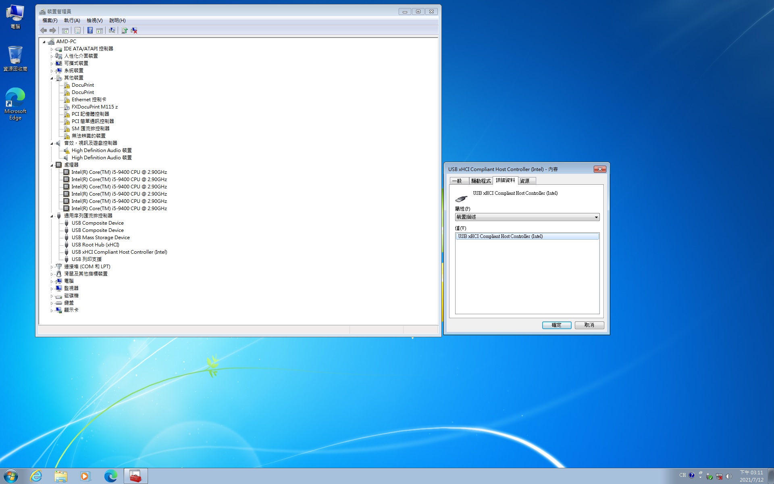Image resolution: width=774 pixels, height=484 pixels.
Task: Select the PCI 簡單通訊控制器 device
Action: point(93,121)
